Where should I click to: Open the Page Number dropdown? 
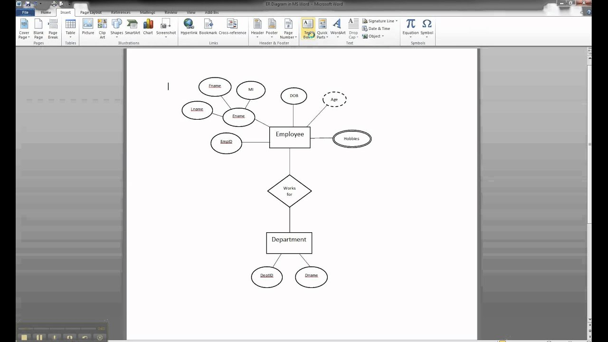click(288, 29)
